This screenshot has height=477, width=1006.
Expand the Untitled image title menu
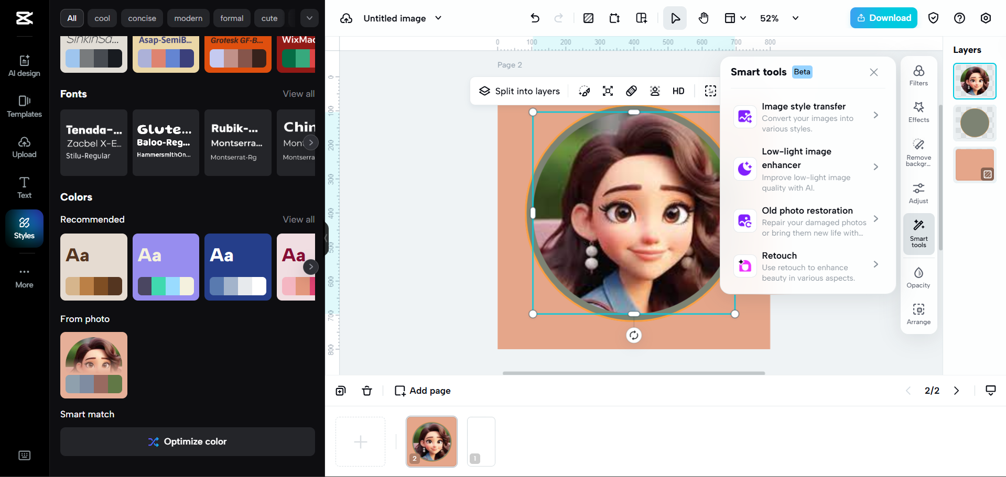tap(438, 18)
